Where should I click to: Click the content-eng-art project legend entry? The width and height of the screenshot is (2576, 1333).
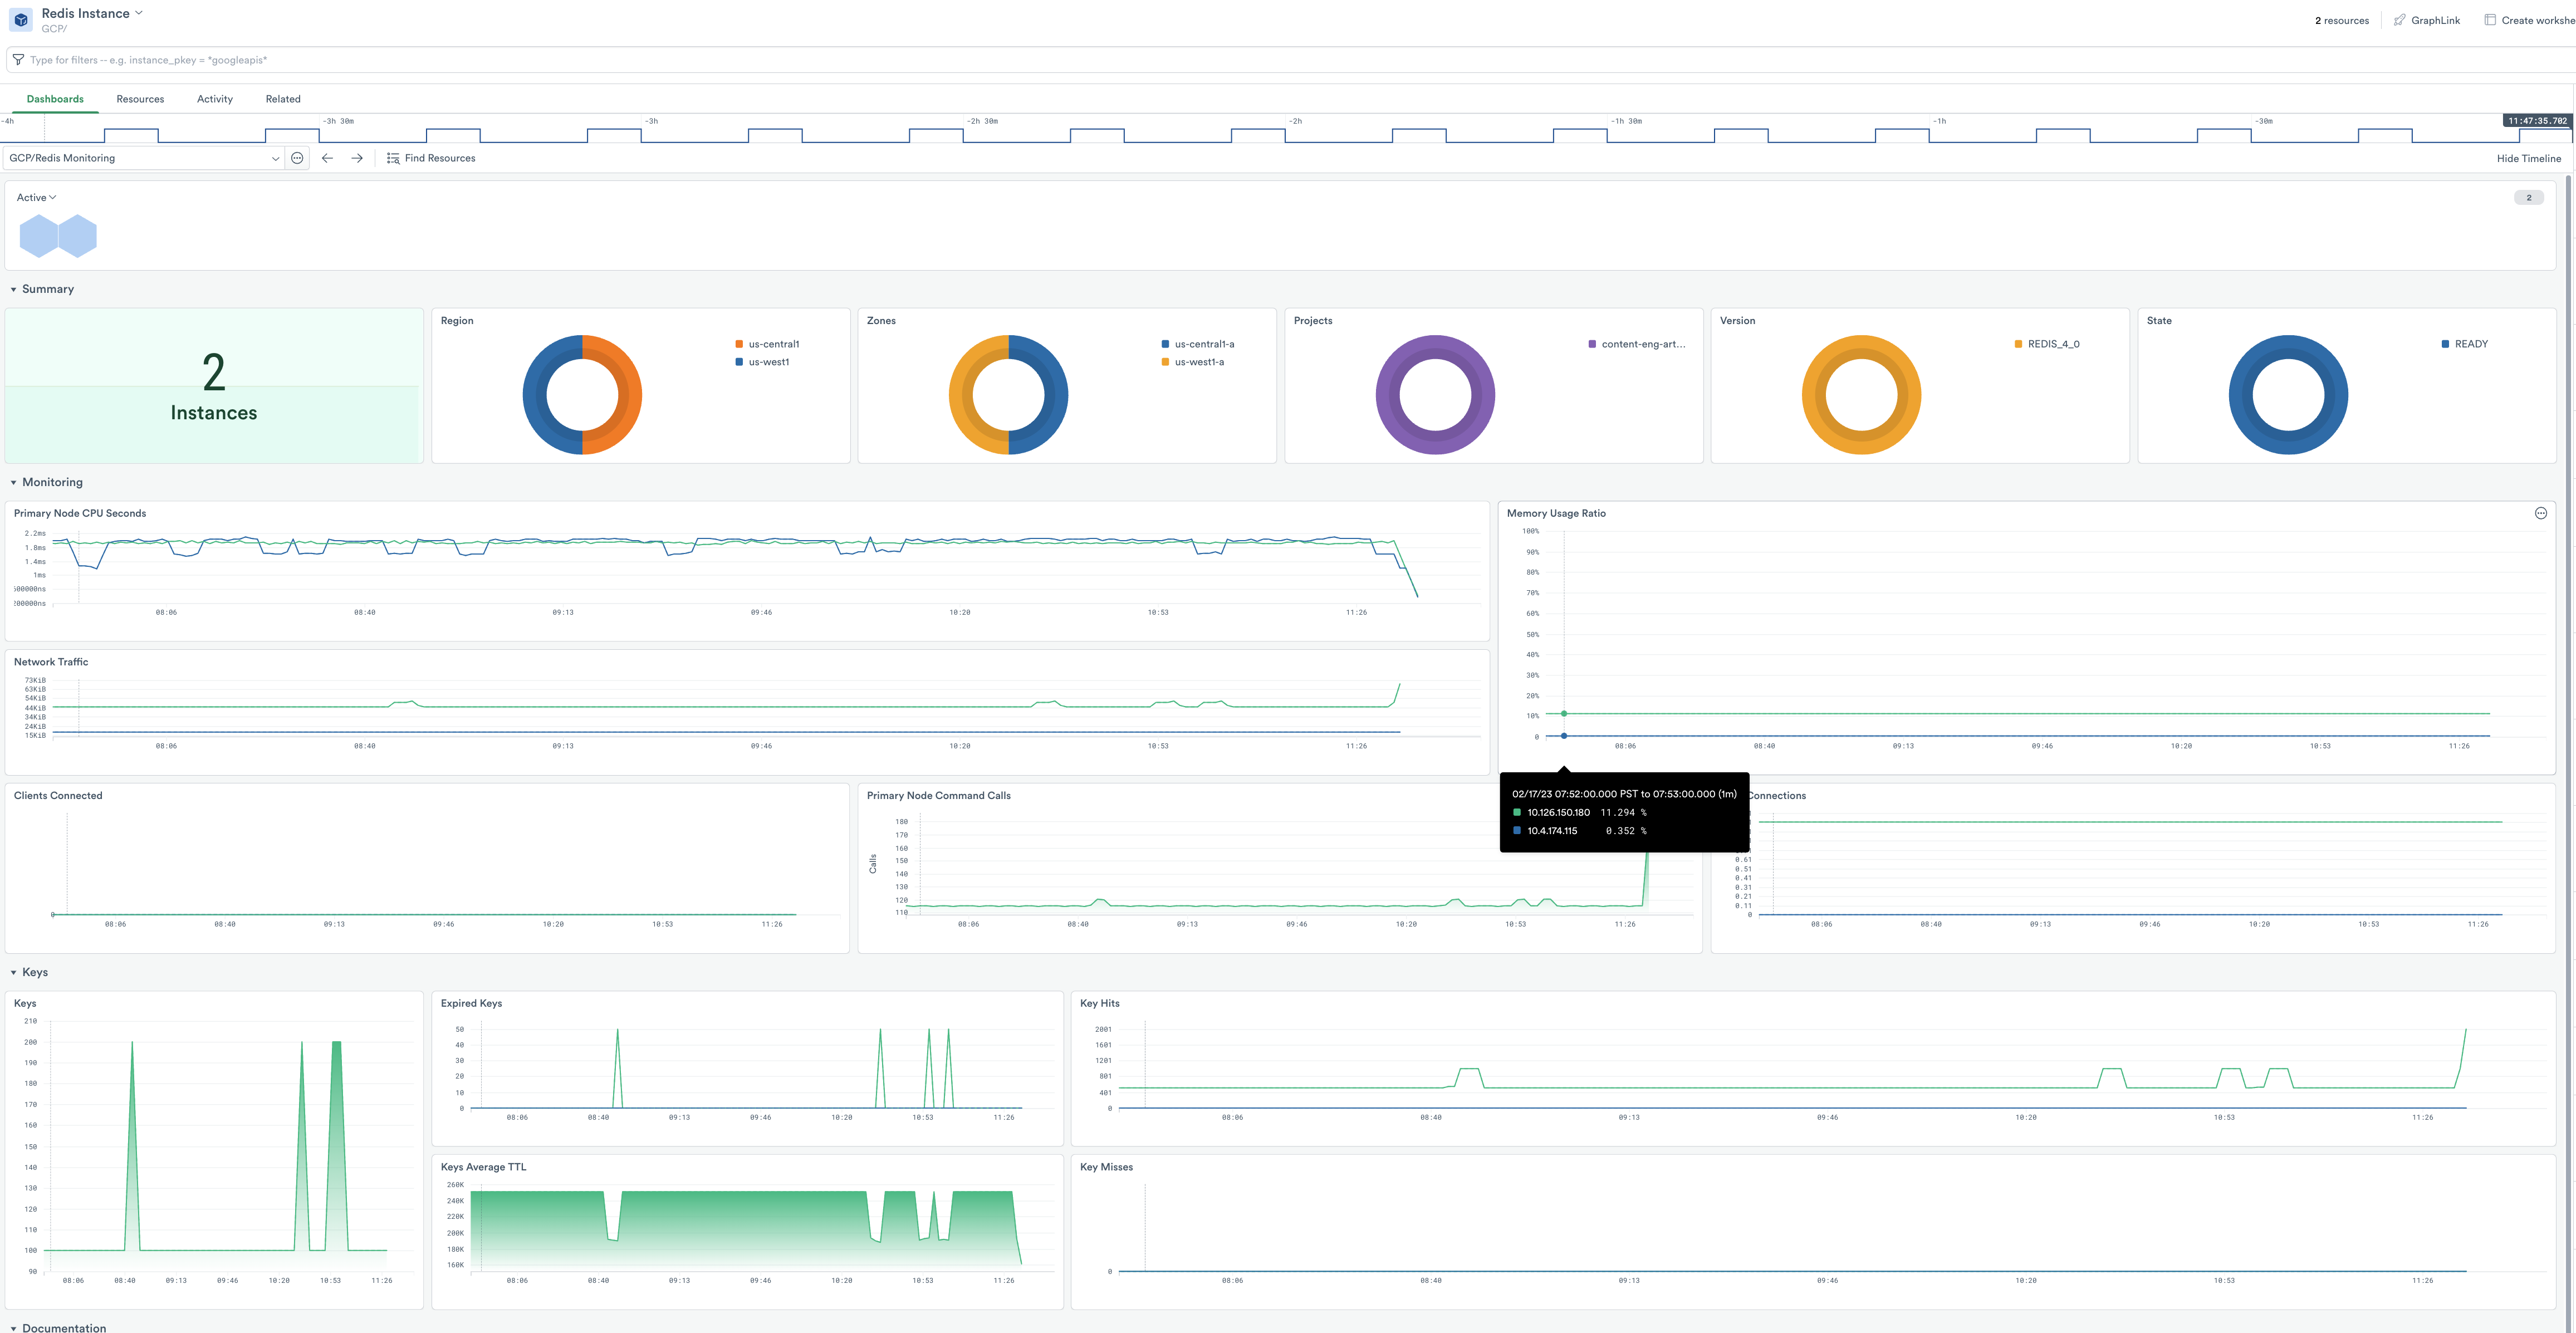[1637, 344]
